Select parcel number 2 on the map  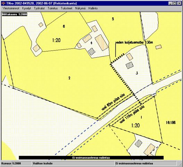click(x=69, y=78)
